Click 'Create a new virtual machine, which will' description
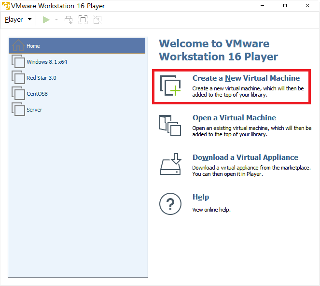 click(x=248, y=91)
